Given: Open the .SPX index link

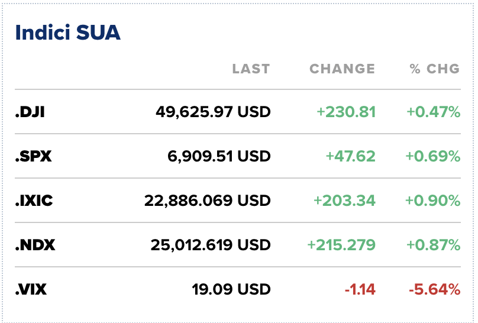Looking at the screenshot, I should tap(33, 156).
